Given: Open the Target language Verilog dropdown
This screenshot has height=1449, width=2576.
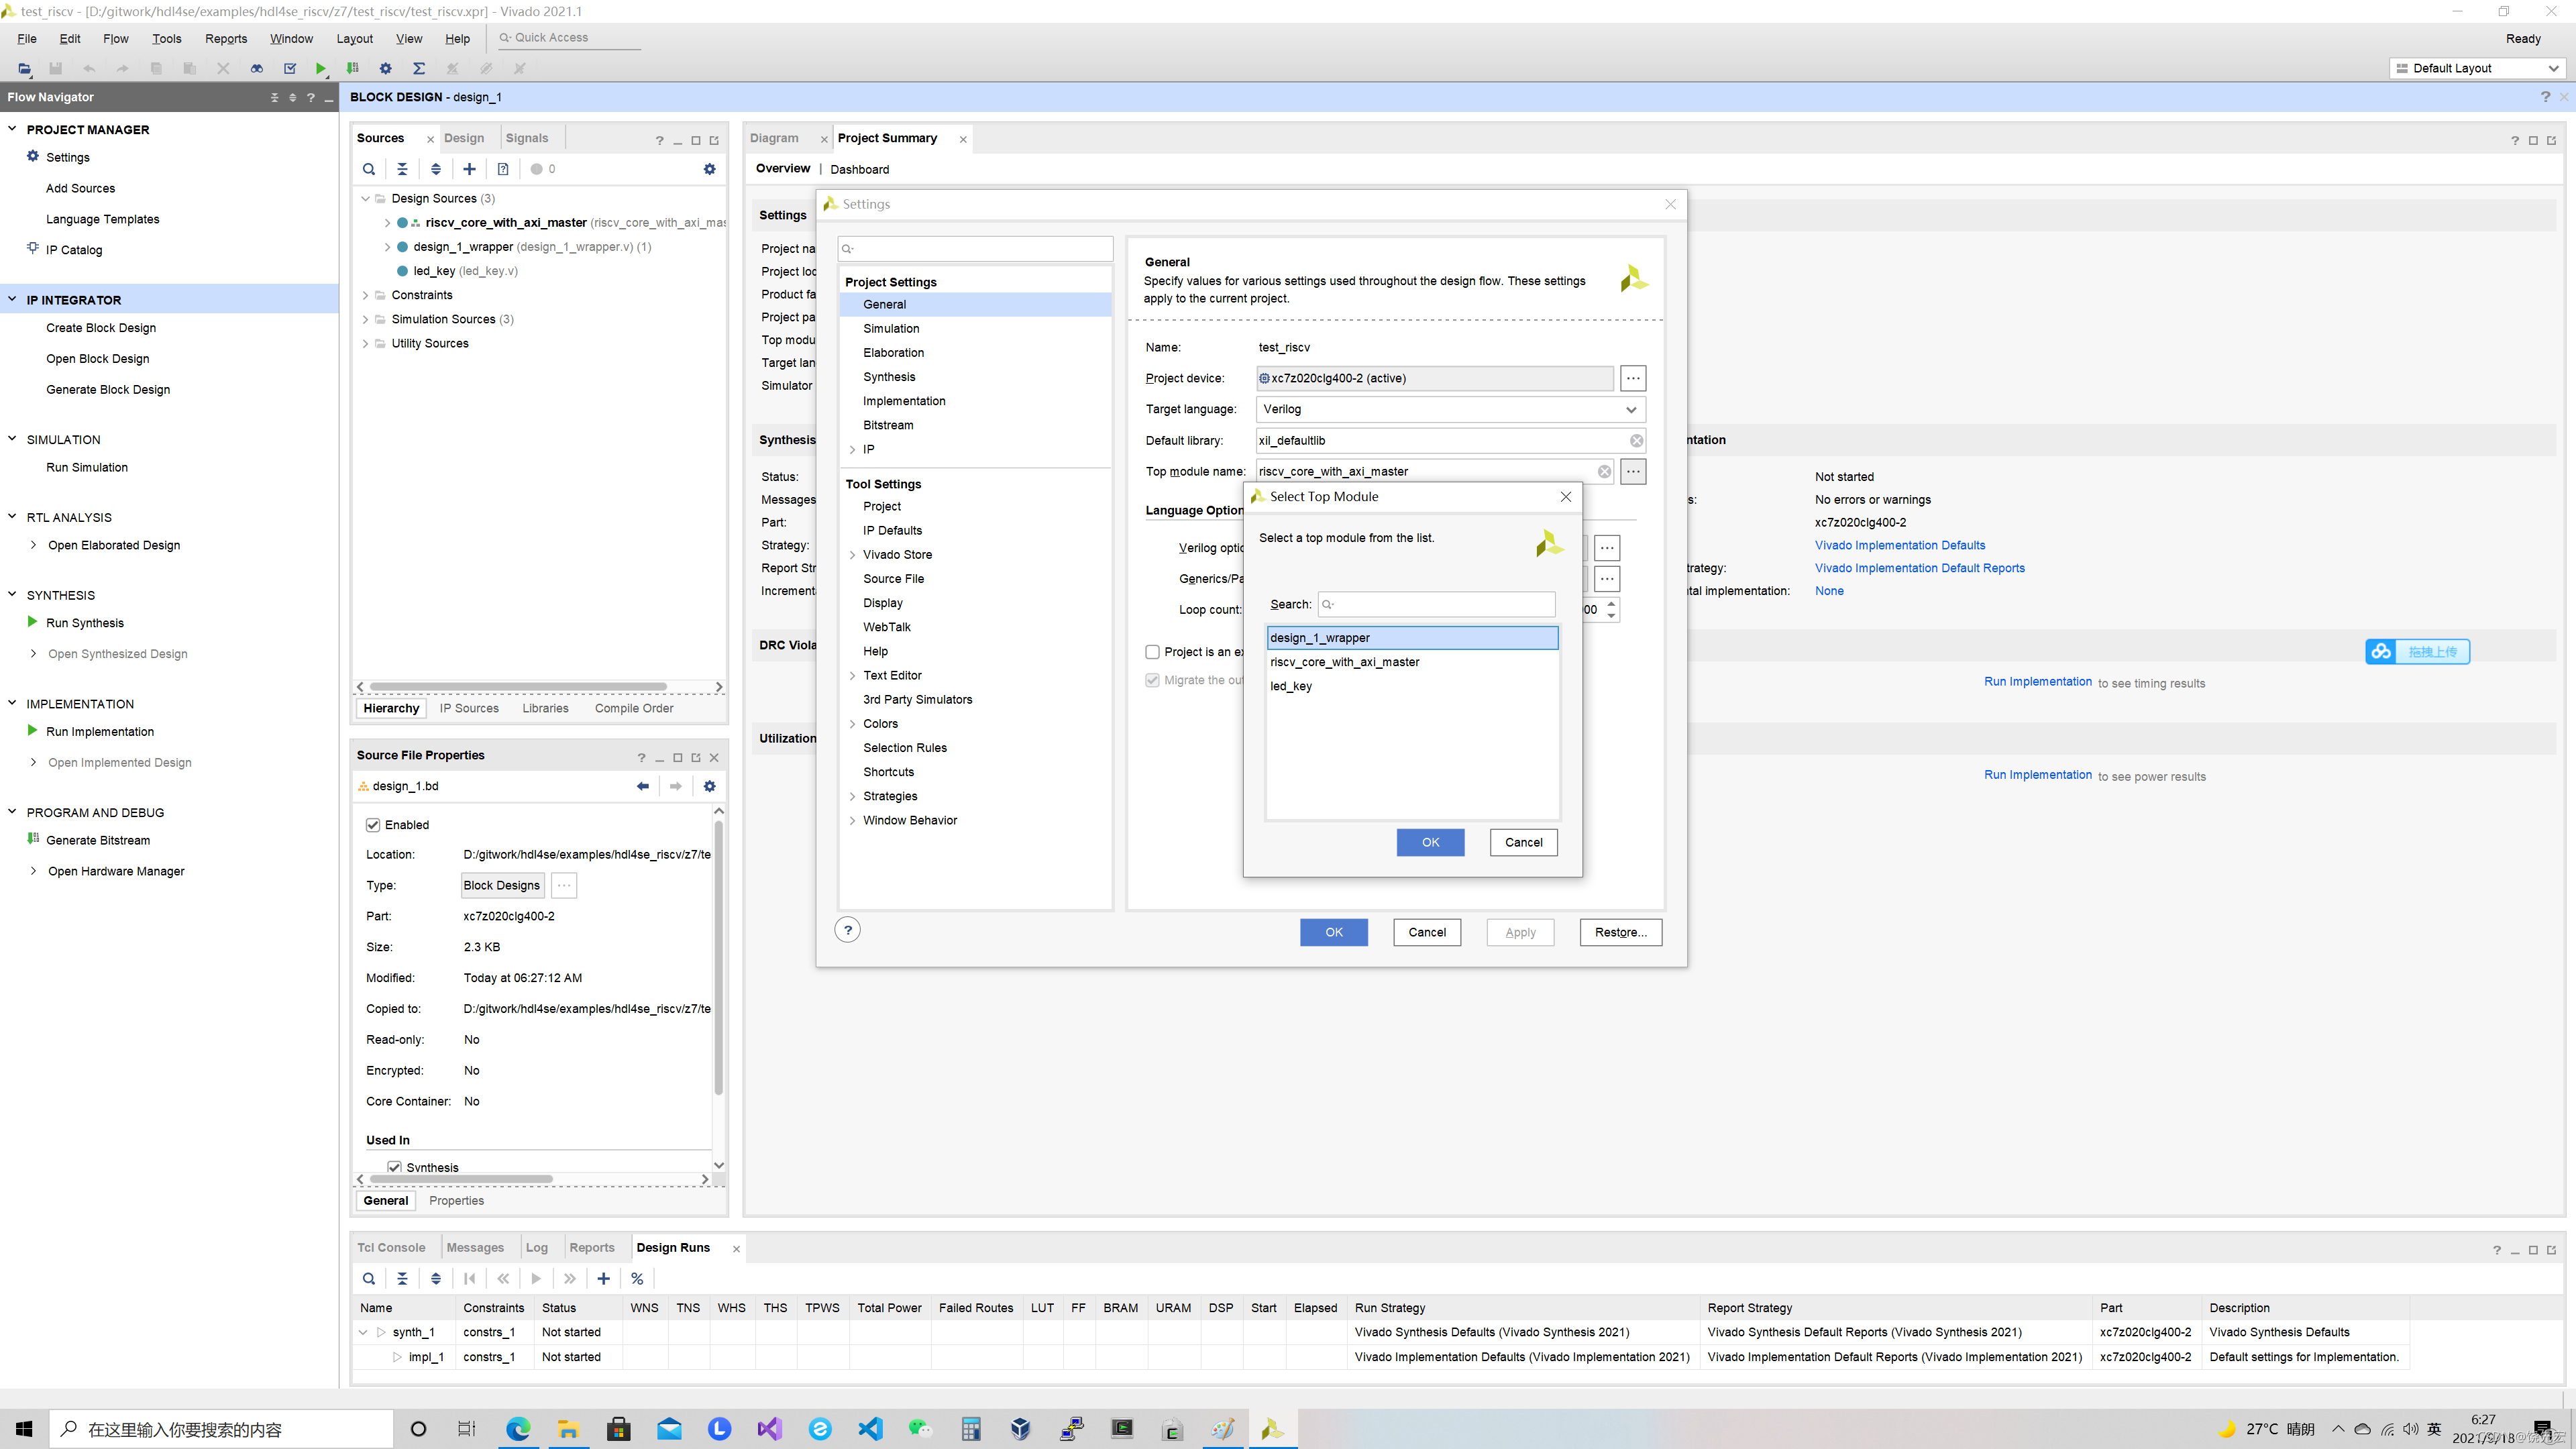Looking at the screenshot, I should [x=1630, y=409].
